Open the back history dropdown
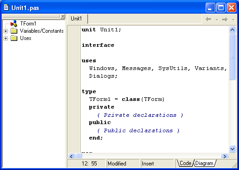239x170 pixels. pyautogui.click(x=217, y=20)
